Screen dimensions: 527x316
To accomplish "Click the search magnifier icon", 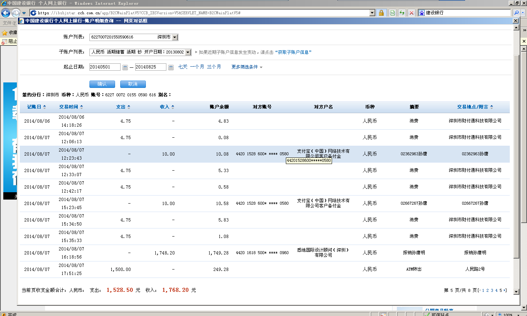I will (x=516, y=13).
